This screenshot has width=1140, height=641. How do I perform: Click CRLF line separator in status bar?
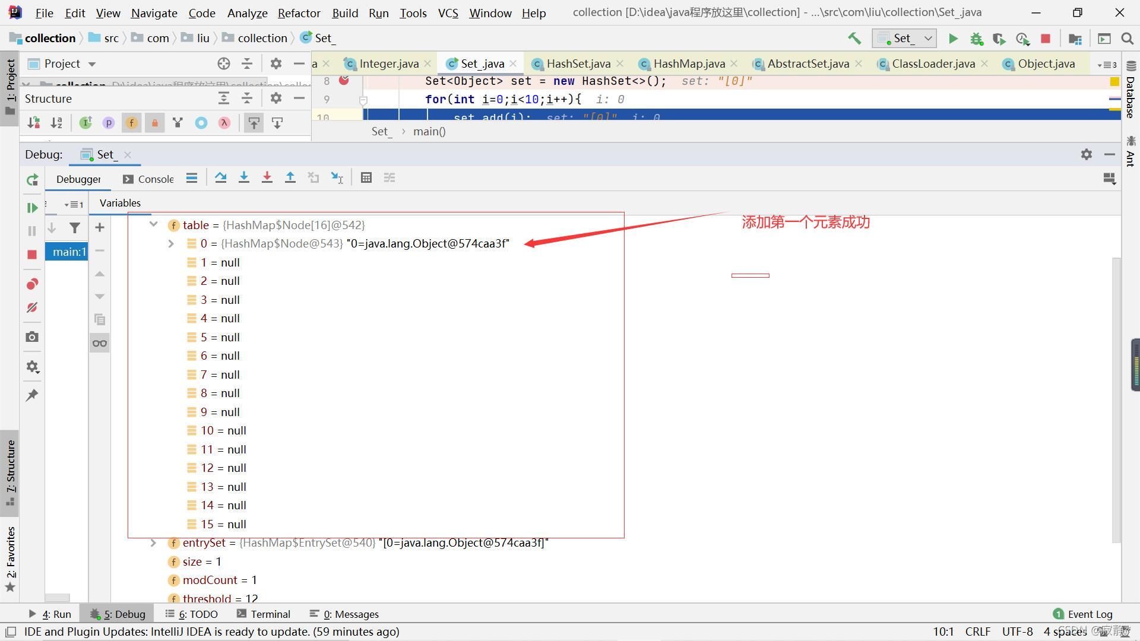[x=977, y=632]
